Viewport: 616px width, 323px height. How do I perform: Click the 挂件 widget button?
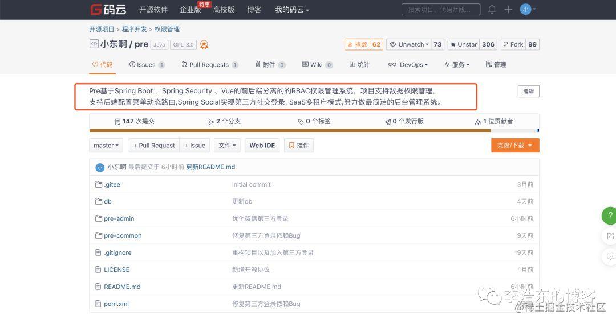pyautogui.click(x=298, y=145)
